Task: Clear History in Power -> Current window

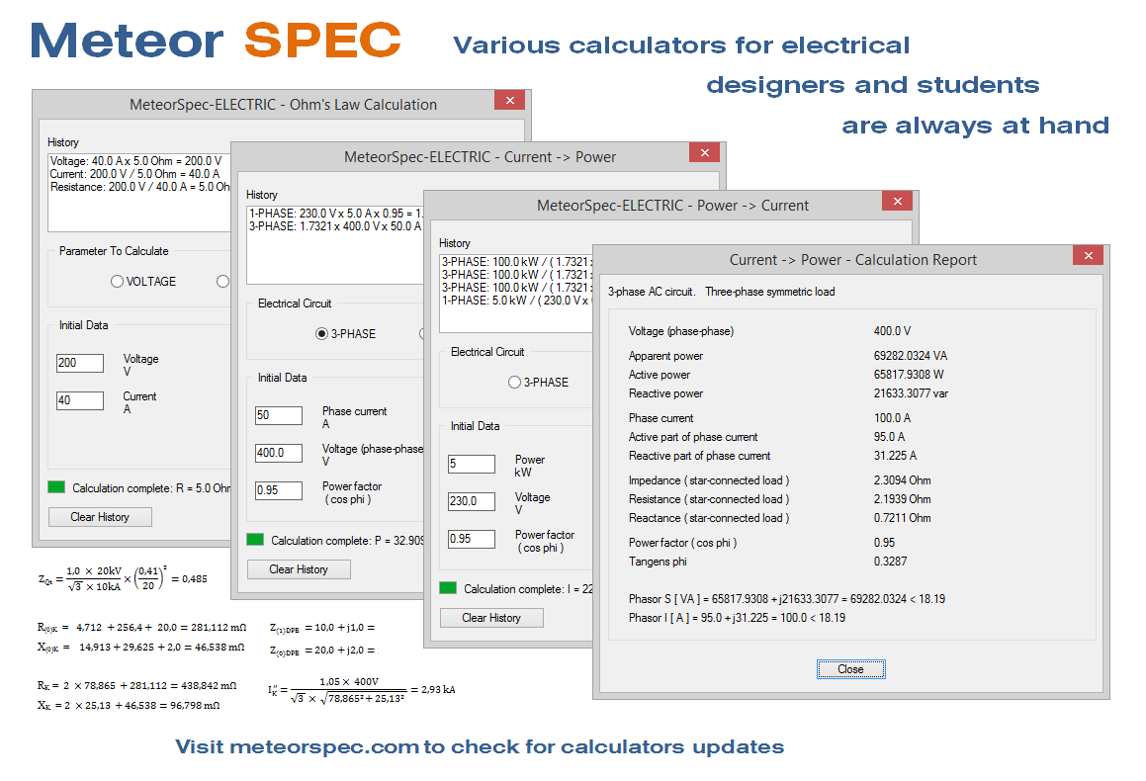Action: click(491, 617)
